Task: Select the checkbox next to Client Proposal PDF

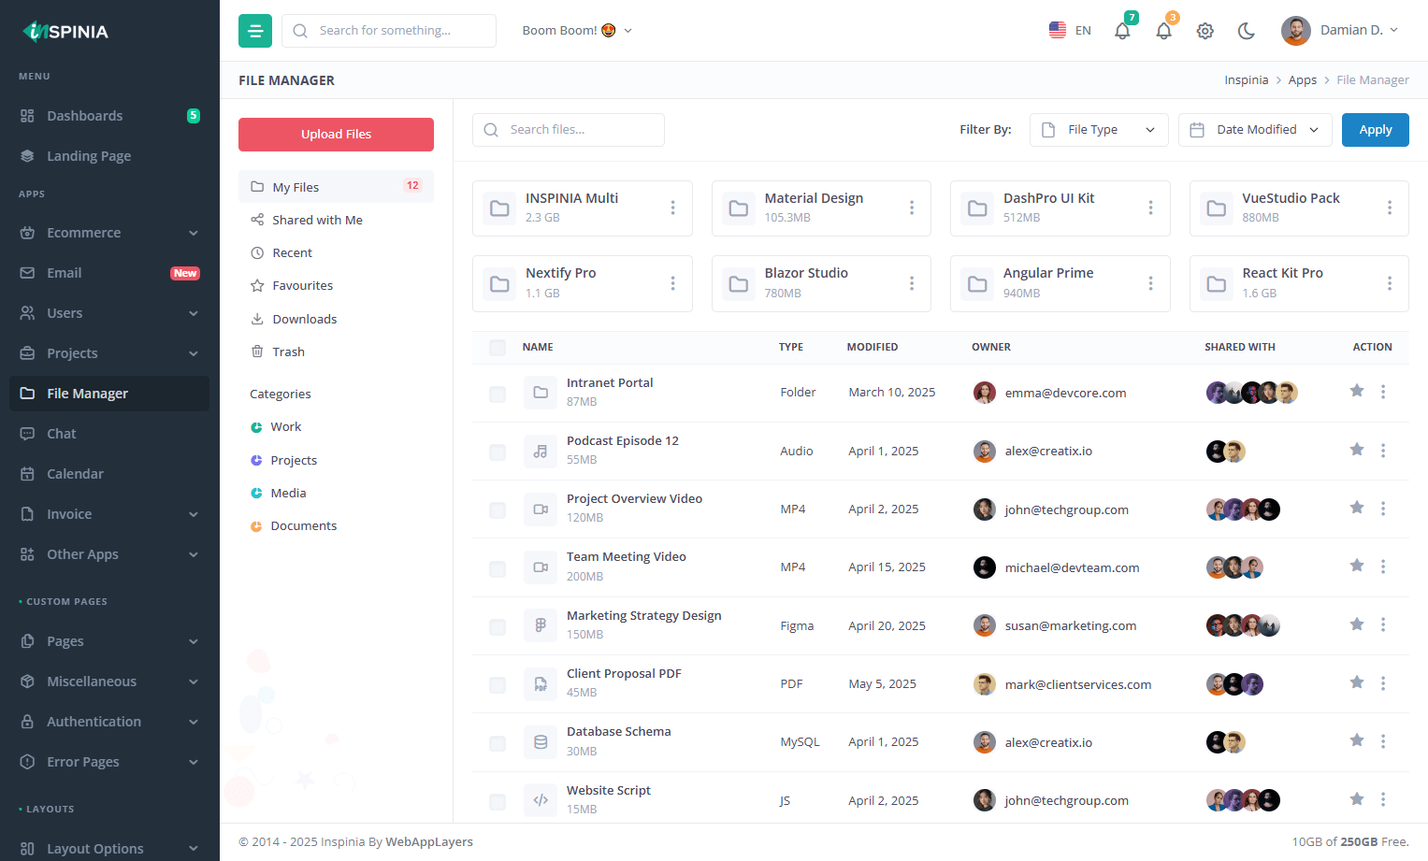Action: [x=497, y=683]
